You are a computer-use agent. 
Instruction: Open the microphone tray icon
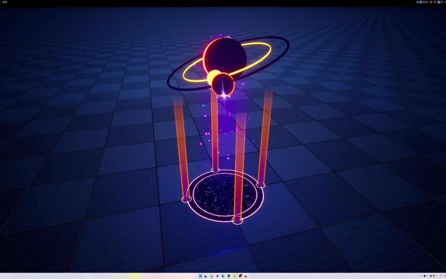pos(441,276)
